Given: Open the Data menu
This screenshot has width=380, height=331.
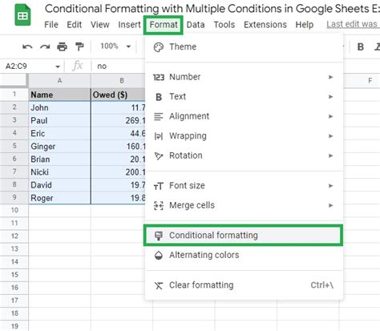Looking at the screenshot, I should point(196,25).
